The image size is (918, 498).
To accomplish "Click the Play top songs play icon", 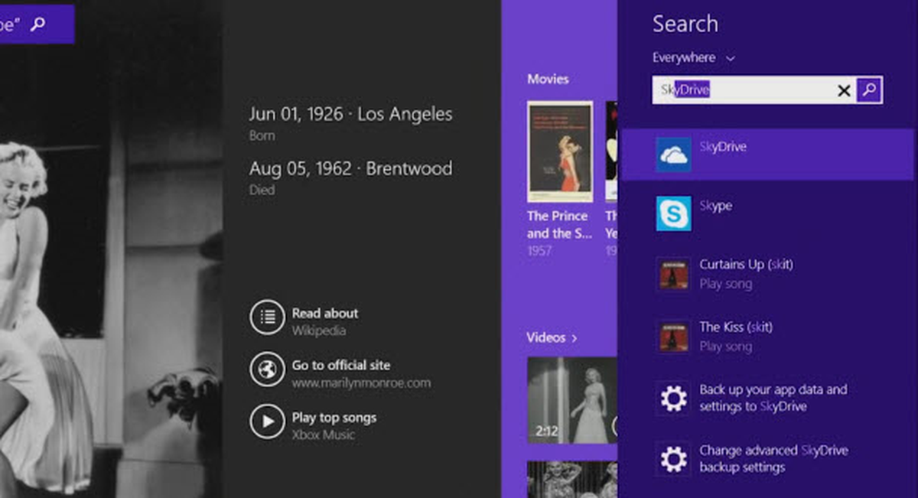I will point(267,422).
